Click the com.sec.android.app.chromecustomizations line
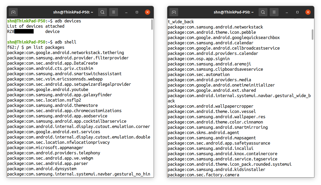 [64, 111]
